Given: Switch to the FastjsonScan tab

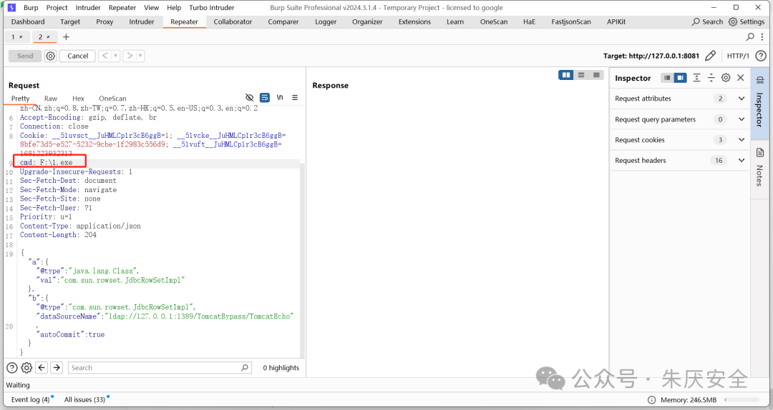Looking at the screenshot, I should [x=571, y=21].
